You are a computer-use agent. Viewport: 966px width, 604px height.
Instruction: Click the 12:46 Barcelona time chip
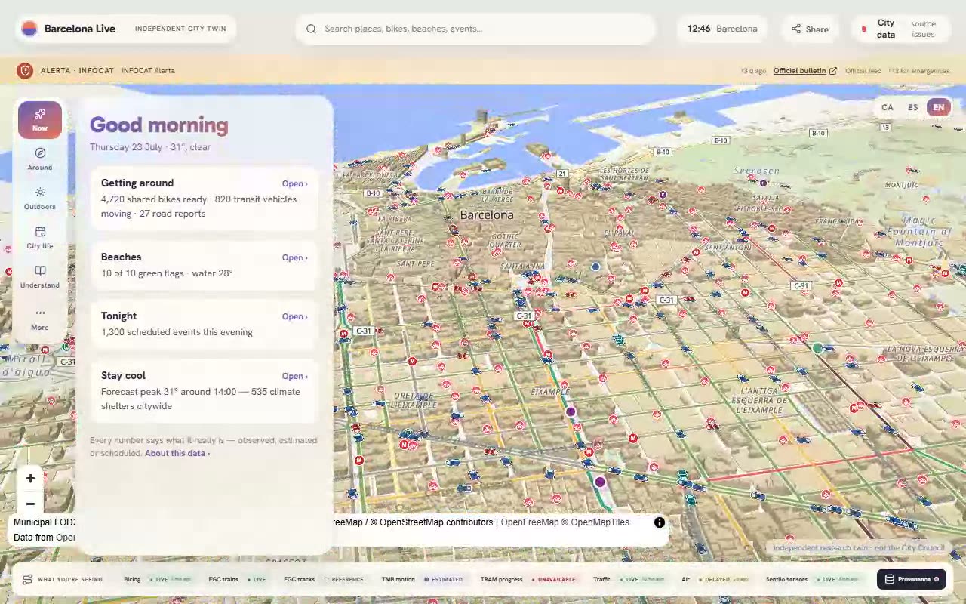coord(722,29)
